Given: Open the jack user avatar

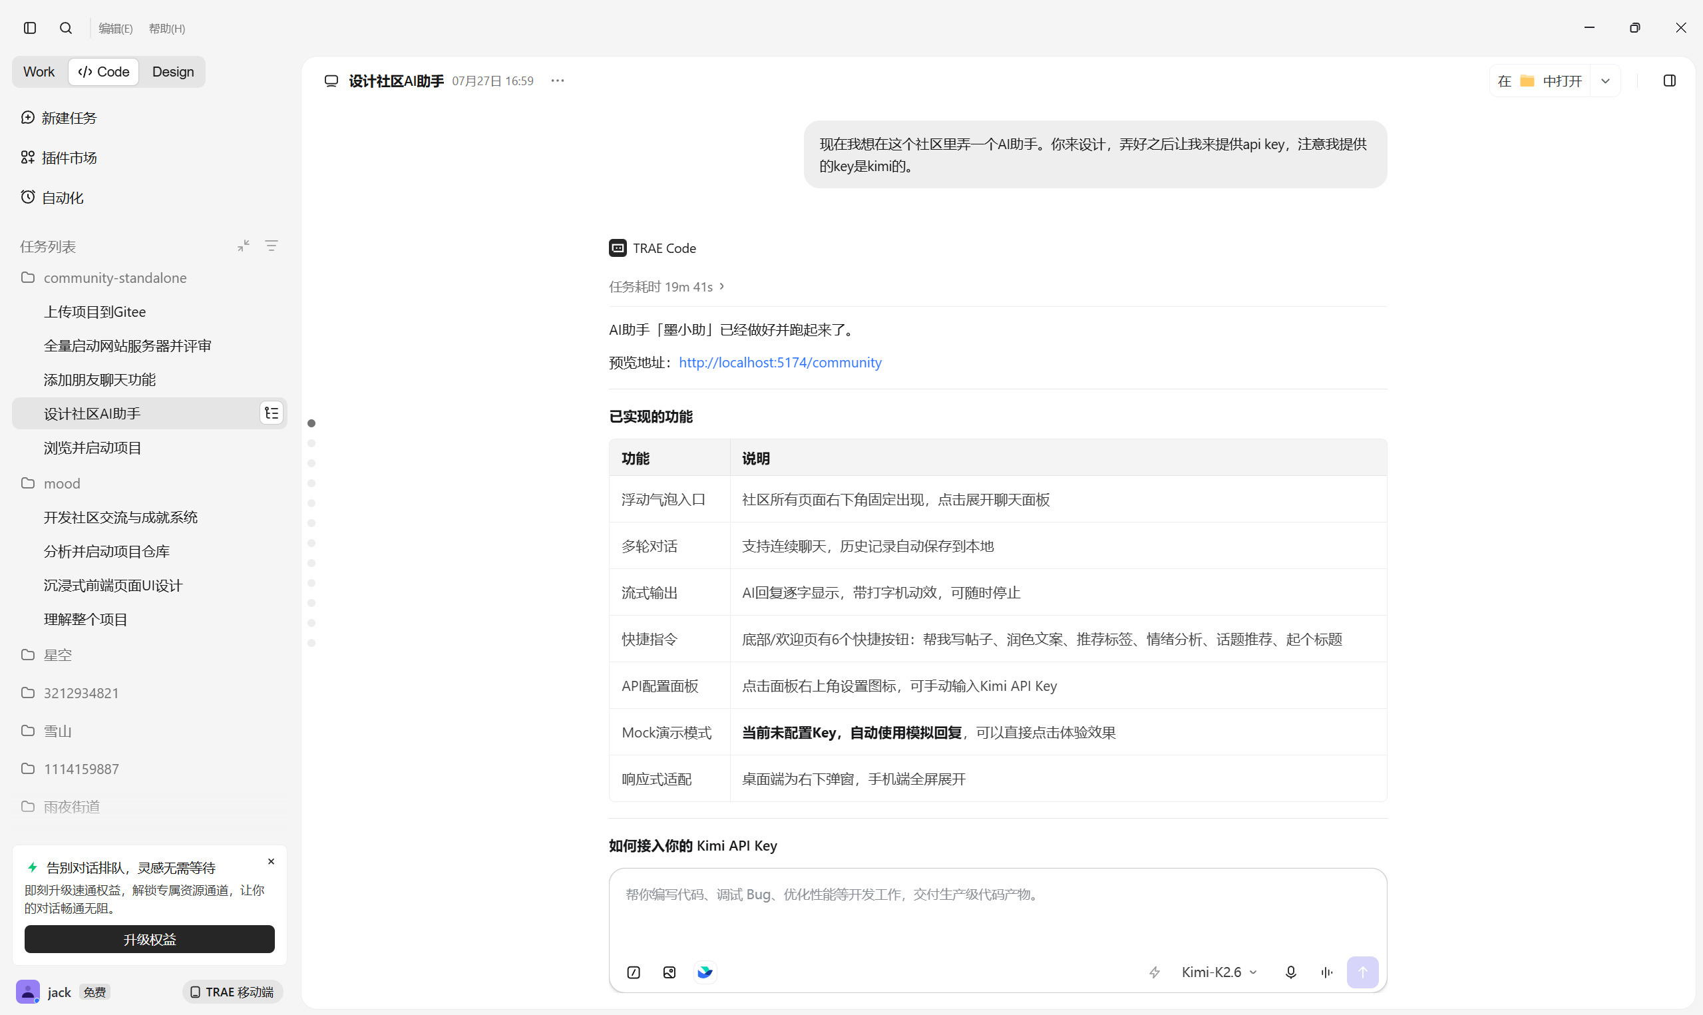Looking at the screenshot, I should 28,992.
